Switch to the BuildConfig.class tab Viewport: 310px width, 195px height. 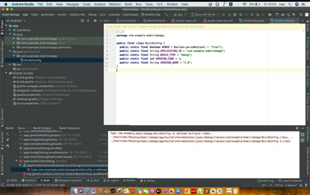pyautogui.click(x=254, y=21)
